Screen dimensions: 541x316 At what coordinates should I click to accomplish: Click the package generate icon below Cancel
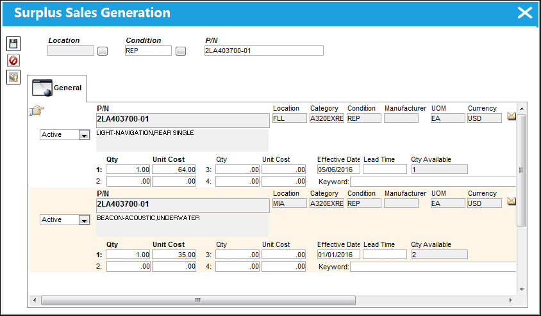(x=13, y=77)
